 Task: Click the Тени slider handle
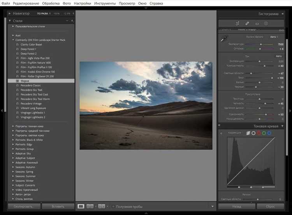coord(272,78)
